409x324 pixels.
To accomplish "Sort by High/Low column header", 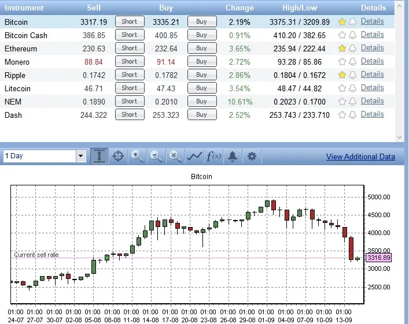I will 300,8.
